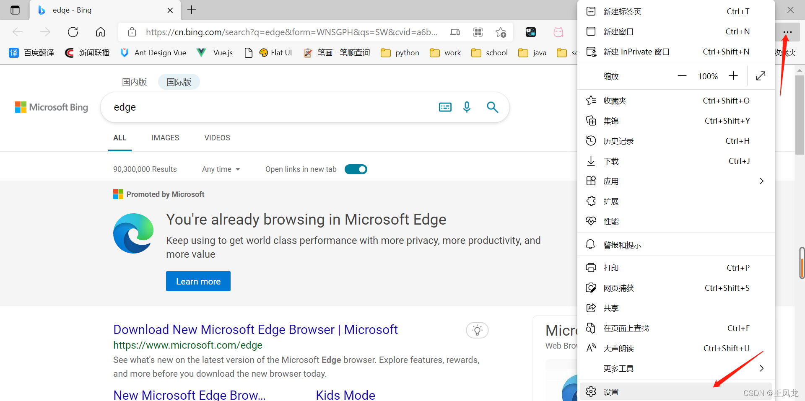
Task: Select 新建窗口 menu item
Action: (x=676, y=31)
